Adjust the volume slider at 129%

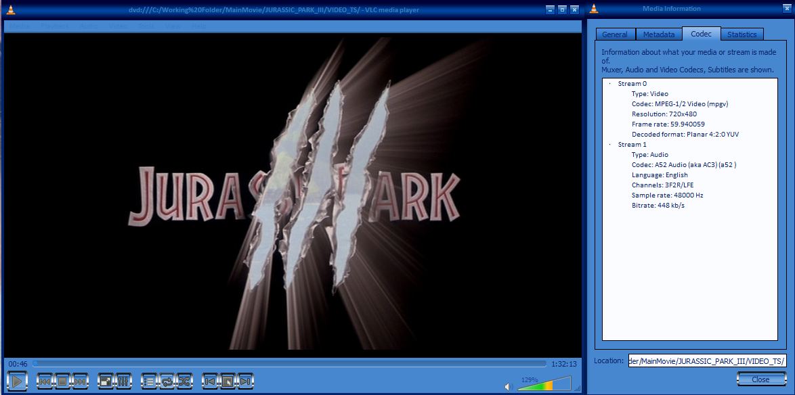[x=544, y=384]
